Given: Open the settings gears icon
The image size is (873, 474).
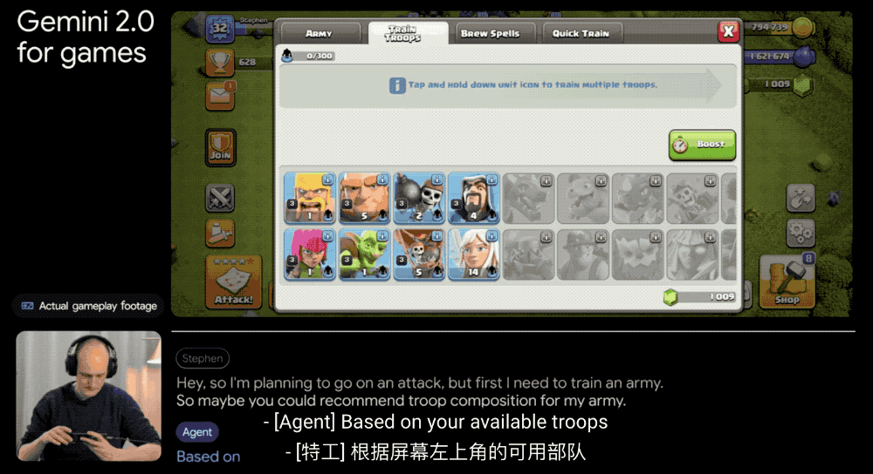Looking at the screenshot, I should (801, 233).
